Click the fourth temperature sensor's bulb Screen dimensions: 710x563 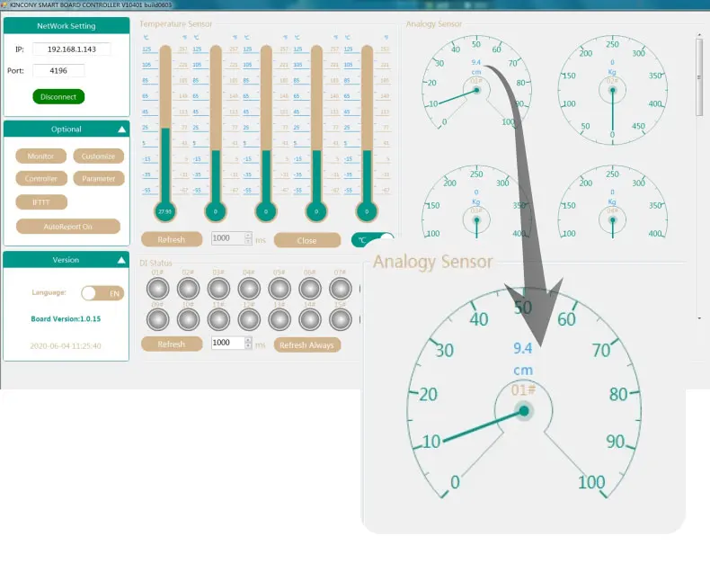pyautogui.click(x=316, y=211)
